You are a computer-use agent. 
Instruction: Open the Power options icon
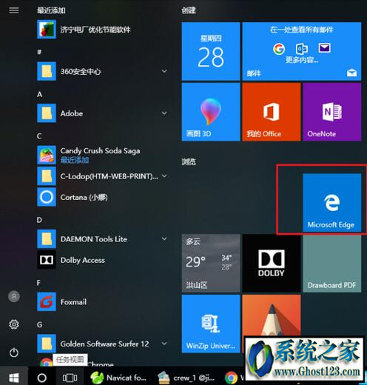tap(14, 352)
